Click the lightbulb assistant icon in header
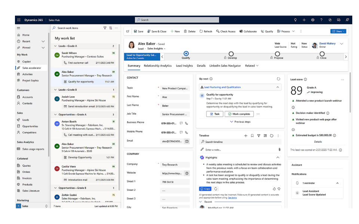The width and height of the screenshot is (359, 224). pos(295,20)
